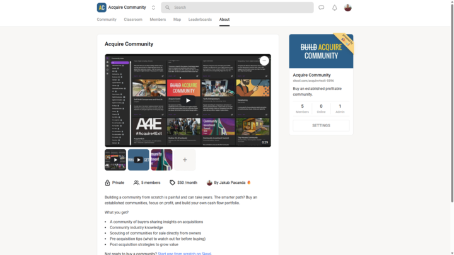This screenshot has height=255, width=454.
Task: Click the 1 Admin stat
Action: point(340,108)
